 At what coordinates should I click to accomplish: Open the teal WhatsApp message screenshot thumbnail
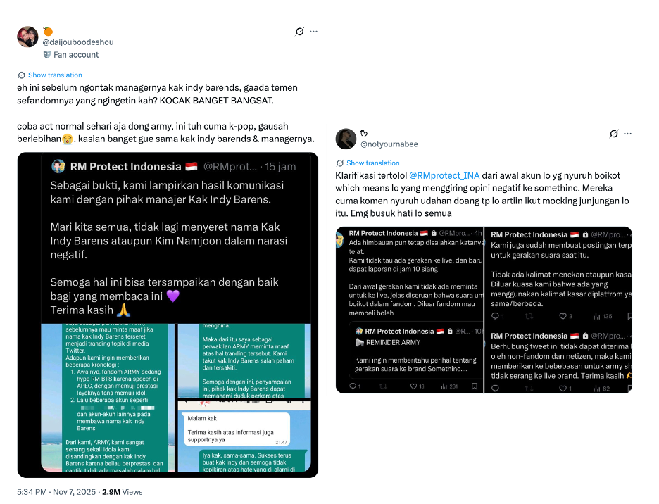(x=108, y=398)
